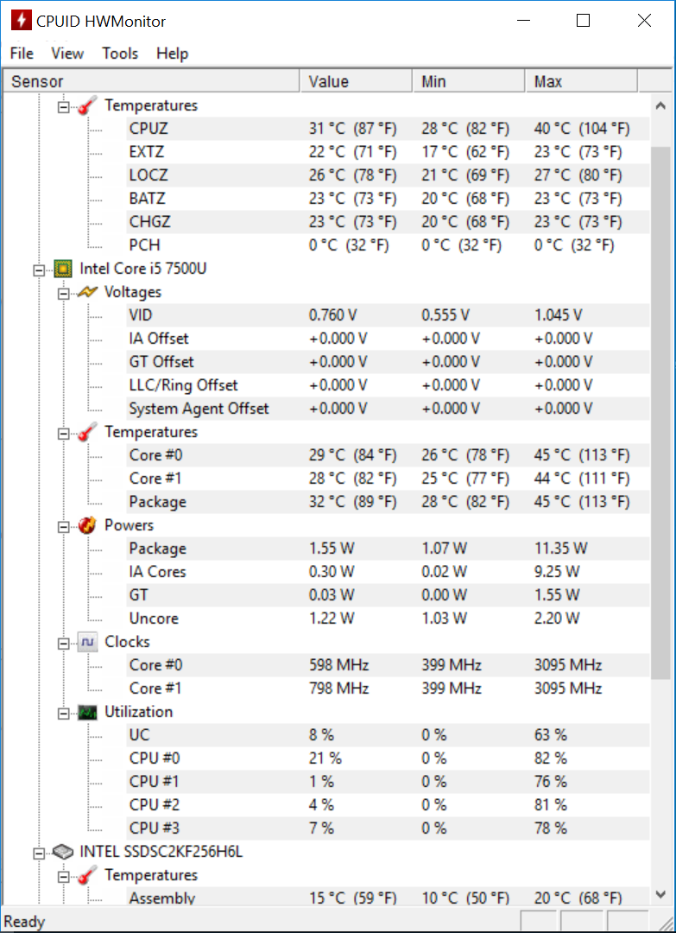Open the File menu
The height and width of the screenshot is (933, 676).
tap(22, 54)
